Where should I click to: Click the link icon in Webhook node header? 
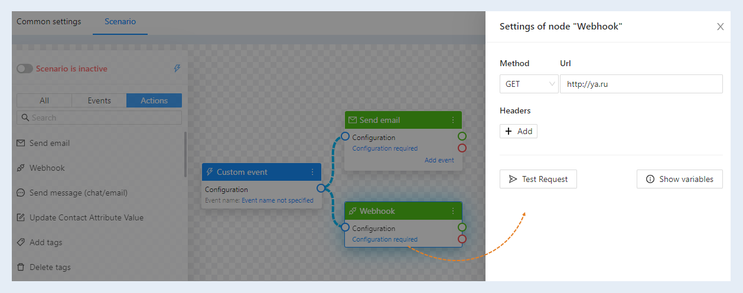click(x=353, y=211)
